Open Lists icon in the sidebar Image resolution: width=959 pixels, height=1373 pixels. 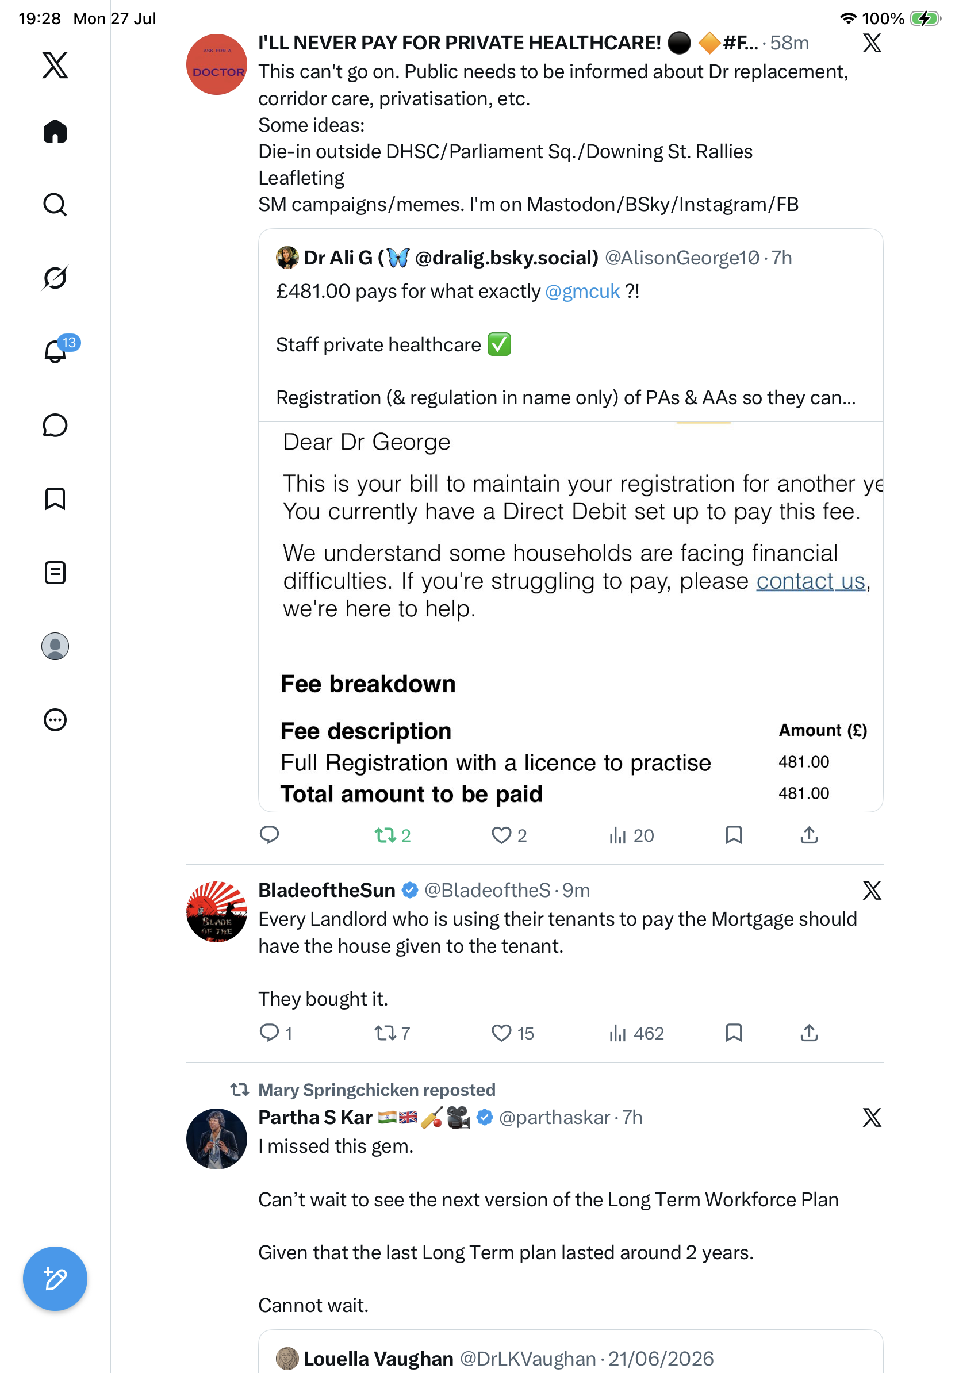tap(55, 572)
